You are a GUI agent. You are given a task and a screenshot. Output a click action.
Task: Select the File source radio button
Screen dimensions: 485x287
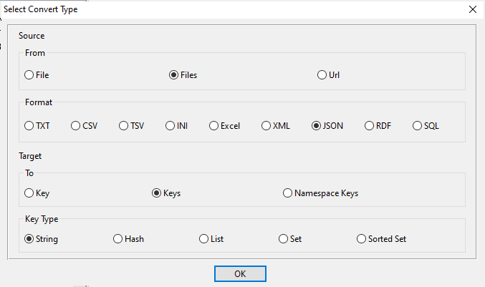pos(29,75)
